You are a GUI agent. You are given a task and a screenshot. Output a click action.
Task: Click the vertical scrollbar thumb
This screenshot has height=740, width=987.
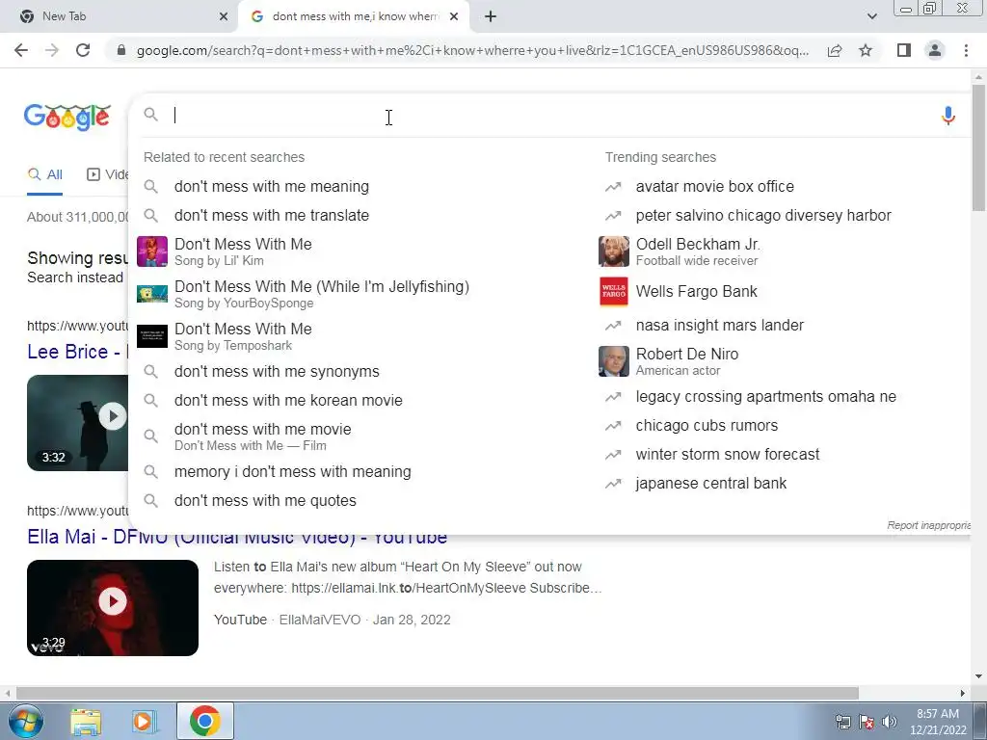[x=978, y=147]
